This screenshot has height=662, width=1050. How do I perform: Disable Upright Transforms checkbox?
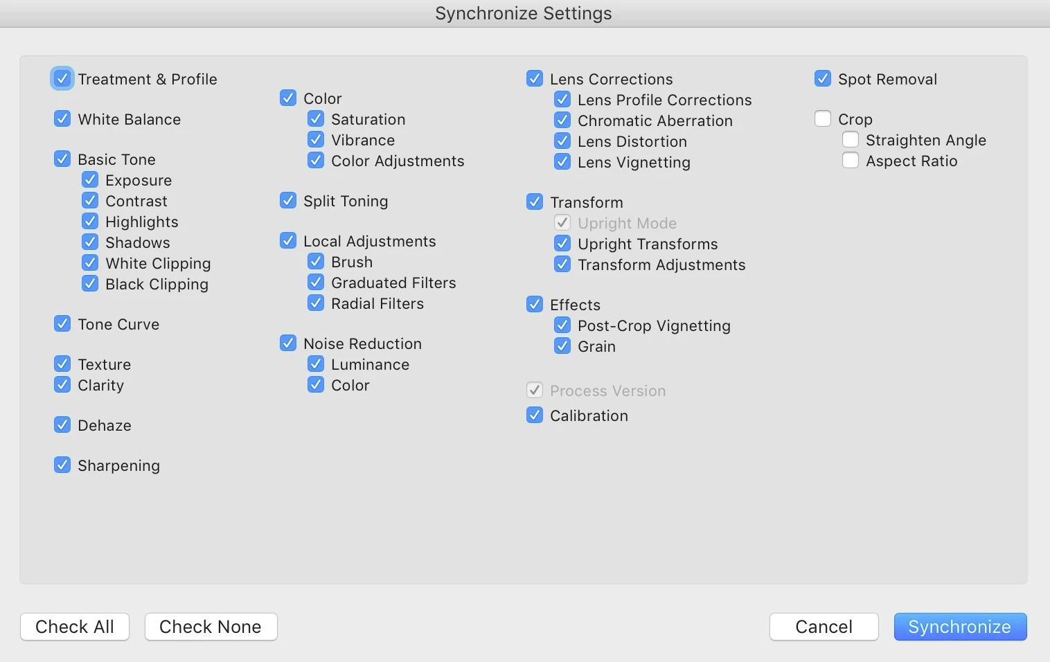[562, 244]
